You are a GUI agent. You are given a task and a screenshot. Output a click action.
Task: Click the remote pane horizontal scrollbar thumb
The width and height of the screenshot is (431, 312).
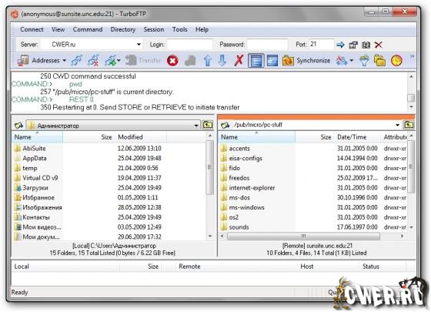(303, 236)
